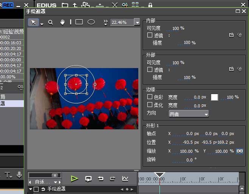Select the ellipse mask tool
The height and width of the screenshot is (194, 249).
point(91,22)
